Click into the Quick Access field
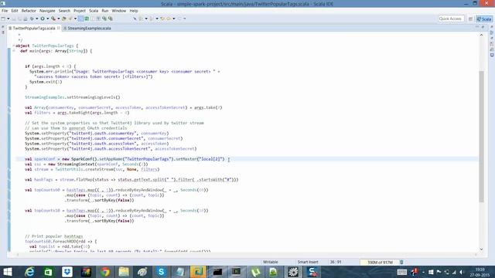 click(x=451, y=19)
